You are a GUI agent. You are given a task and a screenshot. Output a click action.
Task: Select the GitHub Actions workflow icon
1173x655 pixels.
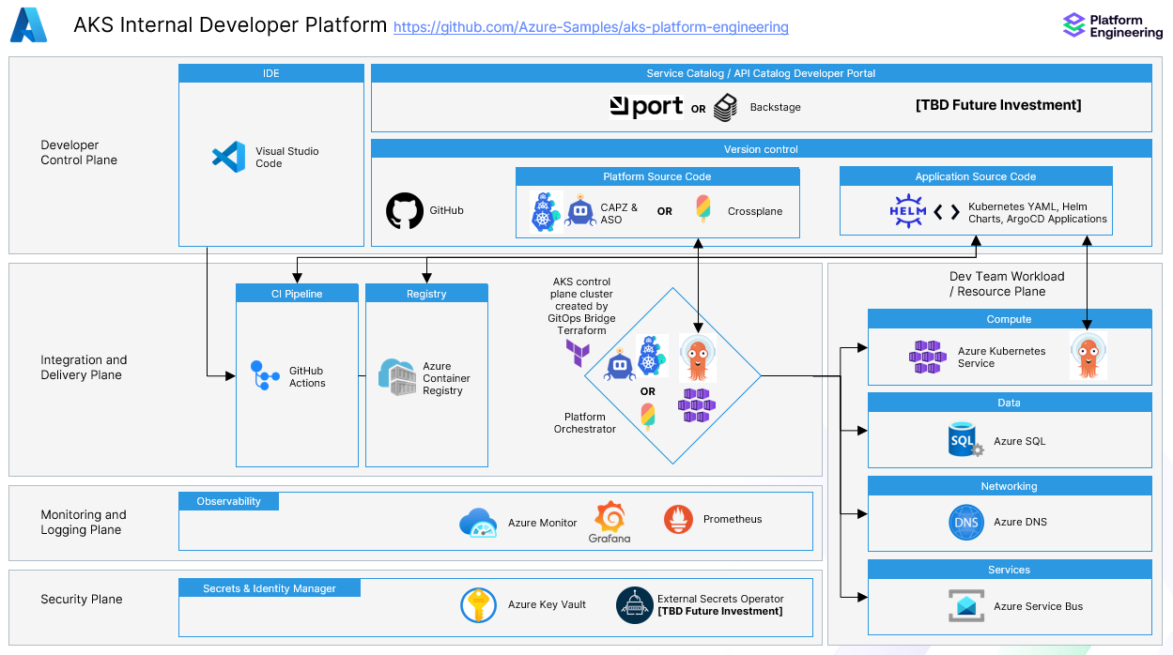(x=266, y=375)
